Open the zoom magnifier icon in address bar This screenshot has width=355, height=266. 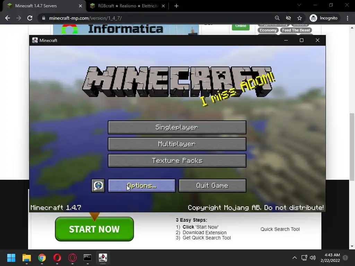[x=277, y=18]
